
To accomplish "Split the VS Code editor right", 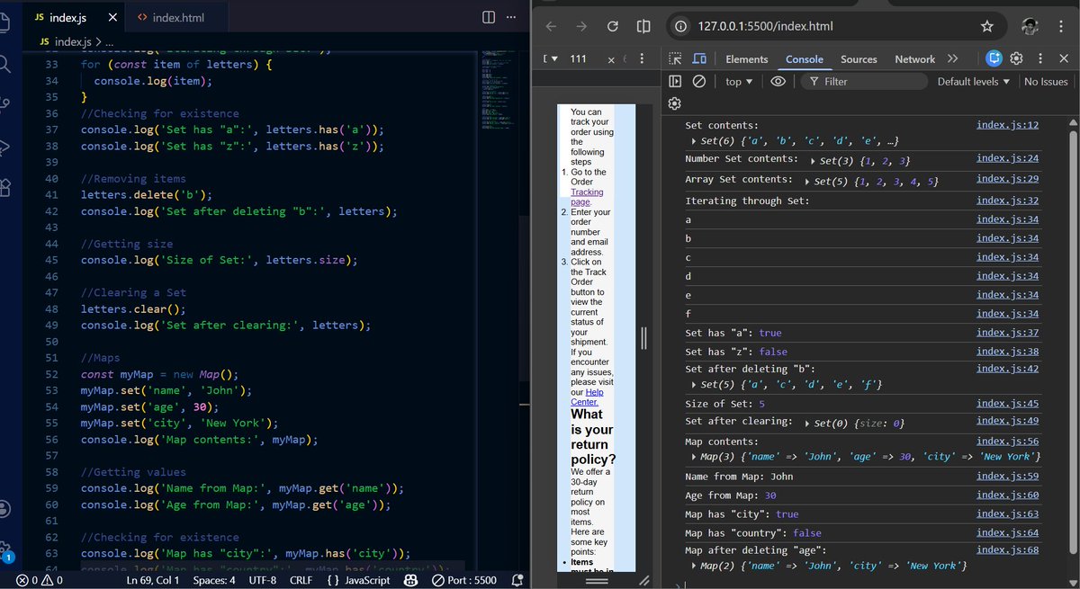I will 489,17.
